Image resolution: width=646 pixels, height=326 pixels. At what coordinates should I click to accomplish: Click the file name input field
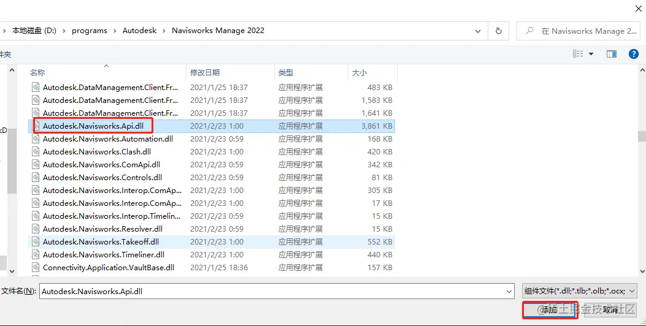277,291
